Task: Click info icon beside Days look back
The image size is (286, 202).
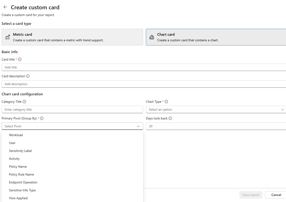Action: coord(170,118)
